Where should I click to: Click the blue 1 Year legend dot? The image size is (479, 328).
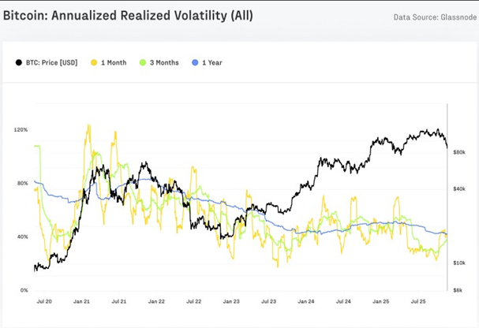point(195,62)
